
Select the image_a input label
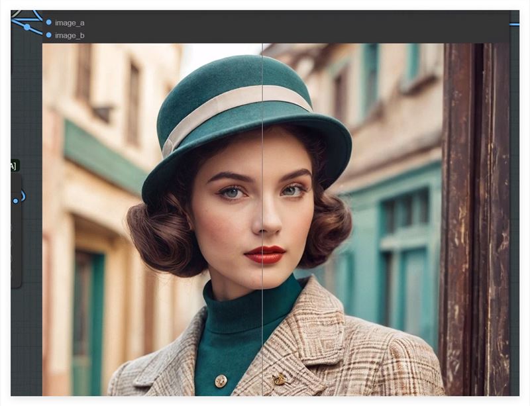(70, 23)
